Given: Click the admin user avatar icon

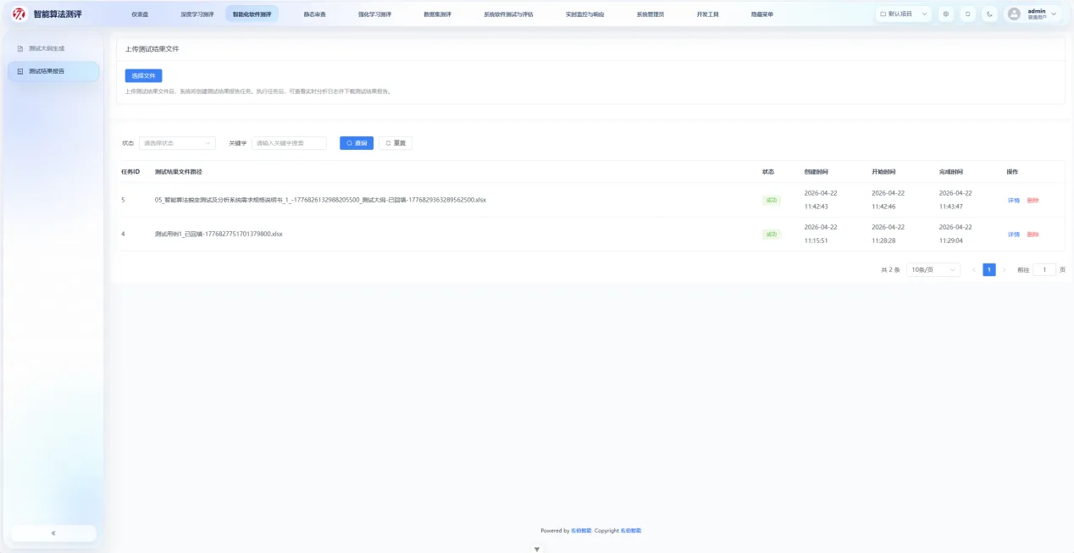Looking at the screenshot, I should 1014,14.
